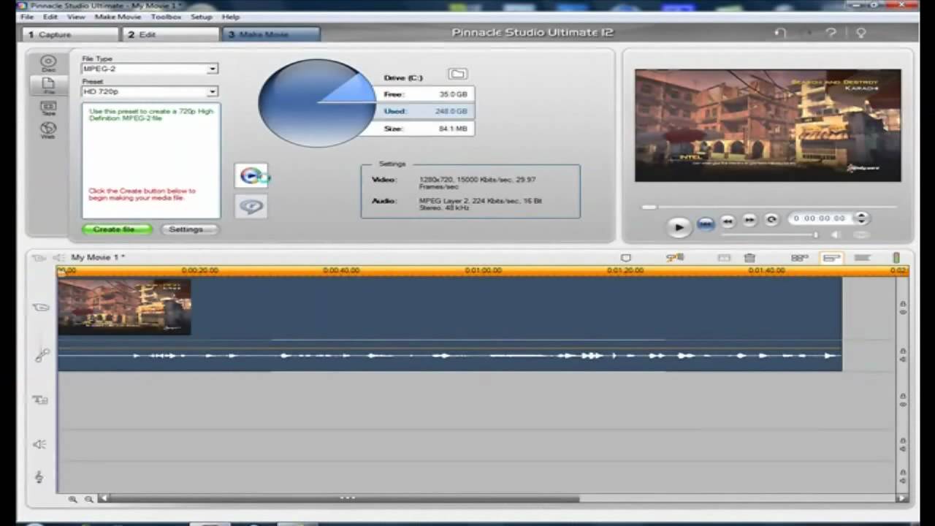The image size is (935, 526).
Task: Switch to the 1 Capture tab
Action: pyautogui.click(x=69, y=34)
